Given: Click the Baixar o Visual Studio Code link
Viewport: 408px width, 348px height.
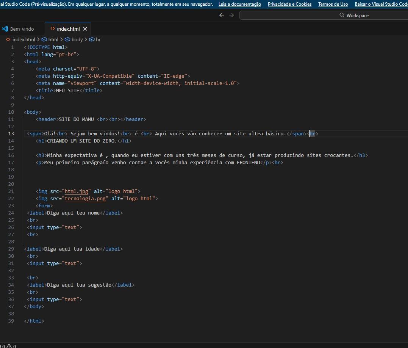Looking at the screenshot, I should pyautogui.click(x=381, y=4).
